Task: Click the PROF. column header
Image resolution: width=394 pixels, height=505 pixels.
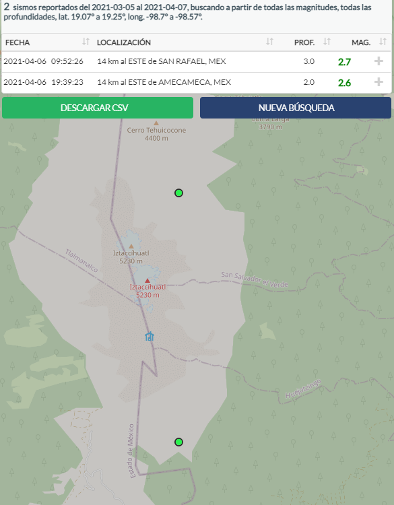Action: click(x=304, y=42)
